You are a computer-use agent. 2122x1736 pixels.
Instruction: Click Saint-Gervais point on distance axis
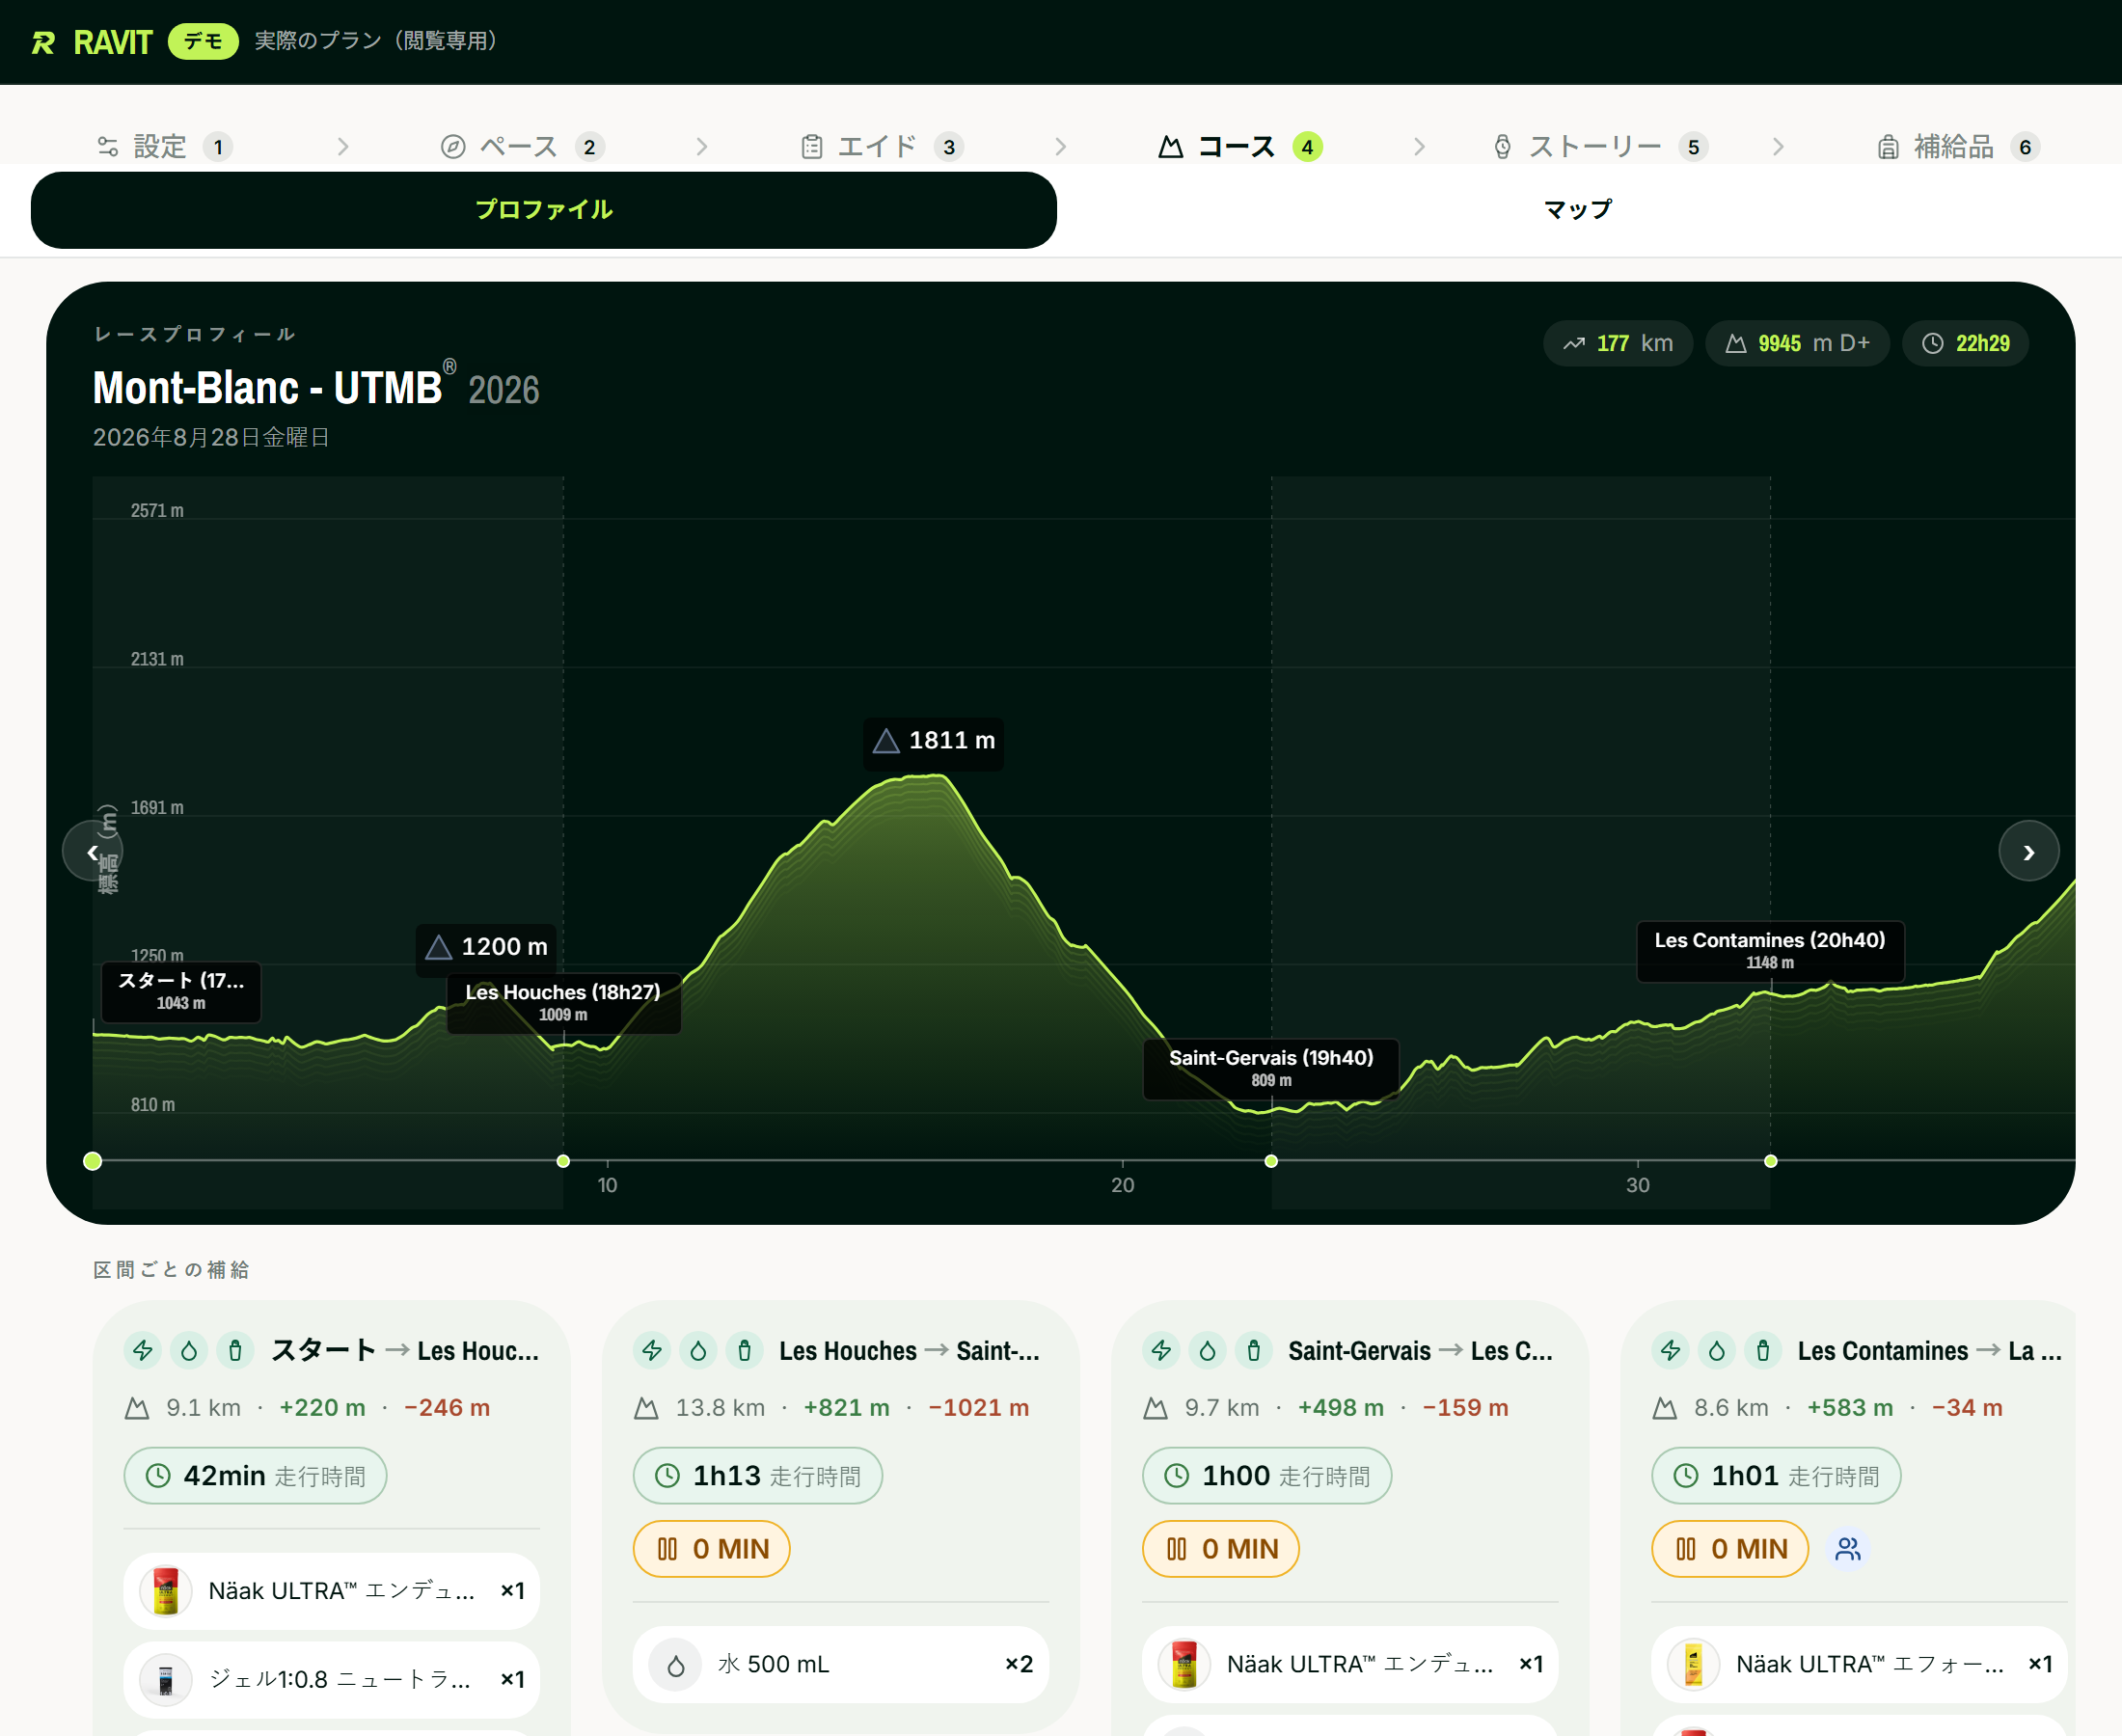(1271, 1162)
